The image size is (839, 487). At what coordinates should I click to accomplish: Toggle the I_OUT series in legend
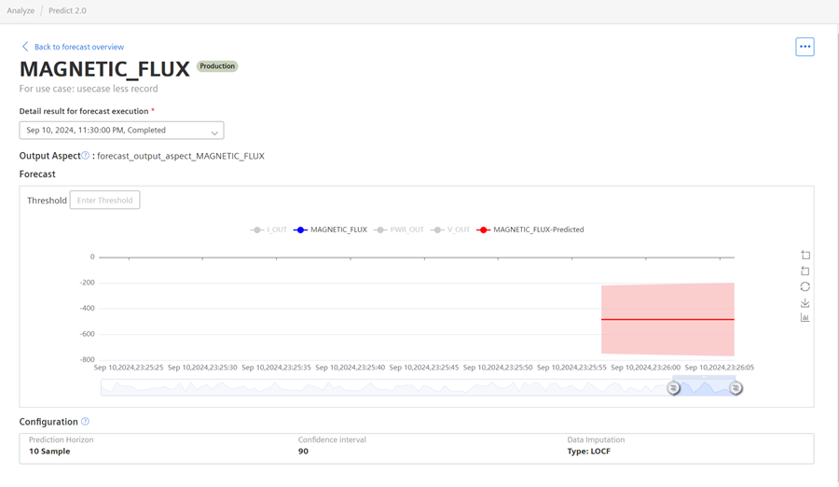[268, 230]
